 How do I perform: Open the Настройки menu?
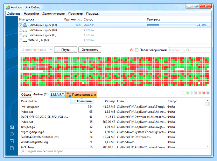31,14
